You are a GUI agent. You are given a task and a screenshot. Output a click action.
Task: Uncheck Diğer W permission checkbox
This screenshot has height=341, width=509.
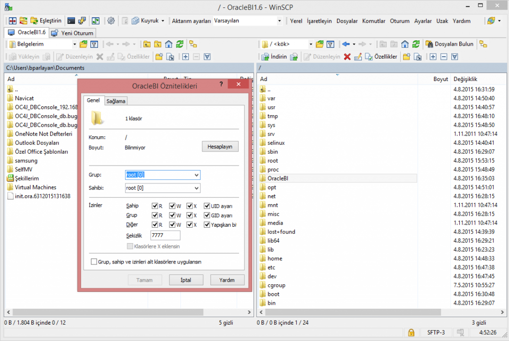click(172, 225)
